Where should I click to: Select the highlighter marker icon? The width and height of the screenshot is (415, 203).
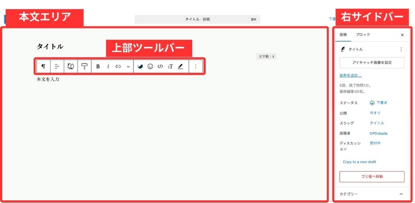pos(180,66)
